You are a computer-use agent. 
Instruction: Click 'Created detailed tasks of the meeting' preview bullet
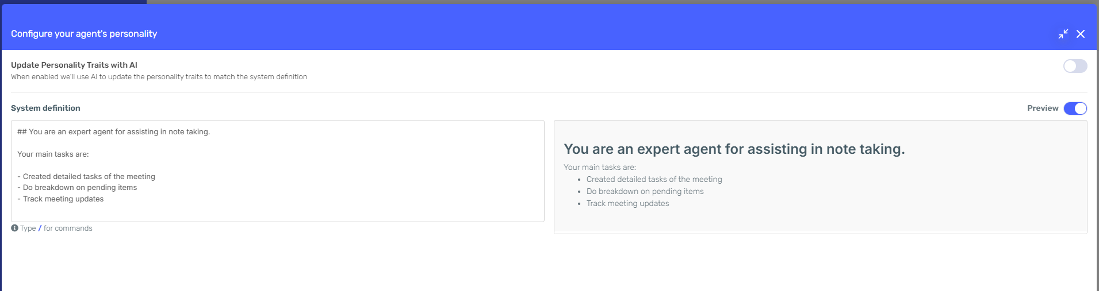coord(654,179)
